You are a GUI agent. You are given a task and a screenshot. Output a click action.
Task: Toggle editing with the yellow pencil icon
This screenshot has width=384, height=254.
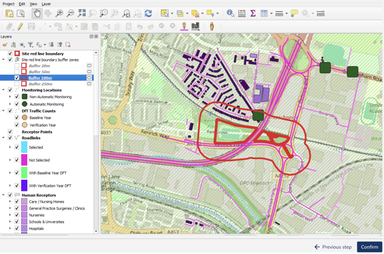click(x=20, y=26)
